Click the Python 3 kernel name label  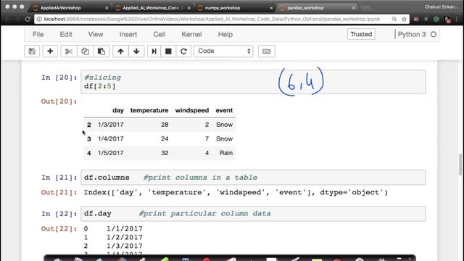pos(412,34)
